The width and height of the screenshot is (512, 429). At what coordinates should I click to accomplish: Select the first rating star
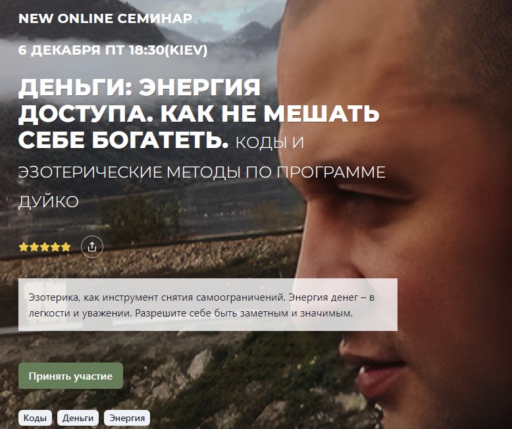(x=24, y=247)
